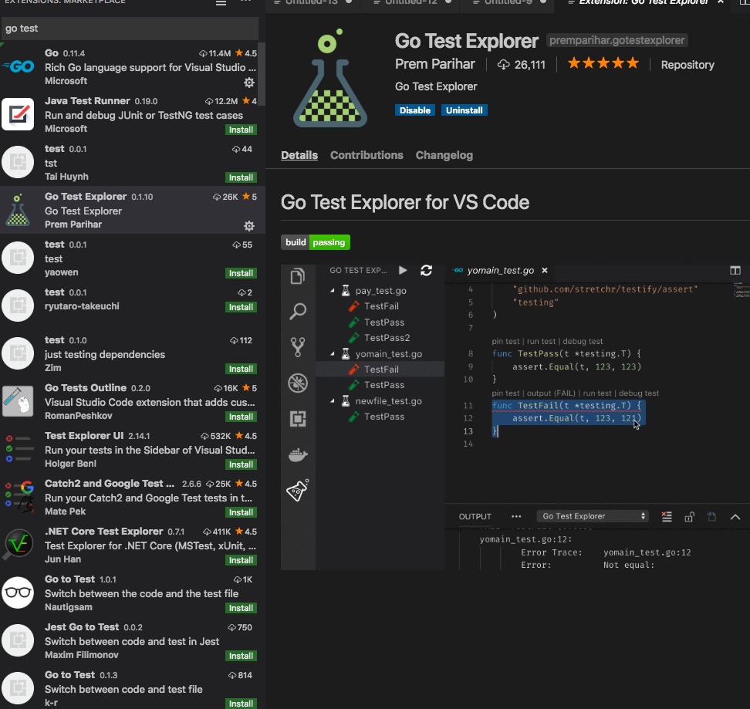Uninstall the Go Test Explorer extension
750x709 pixels.
tap(465, 110)
